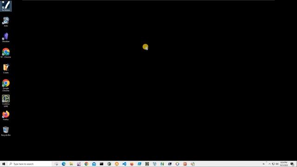
Task: Open Microsoft Edge from the taskbar
Action: [64, 164]
